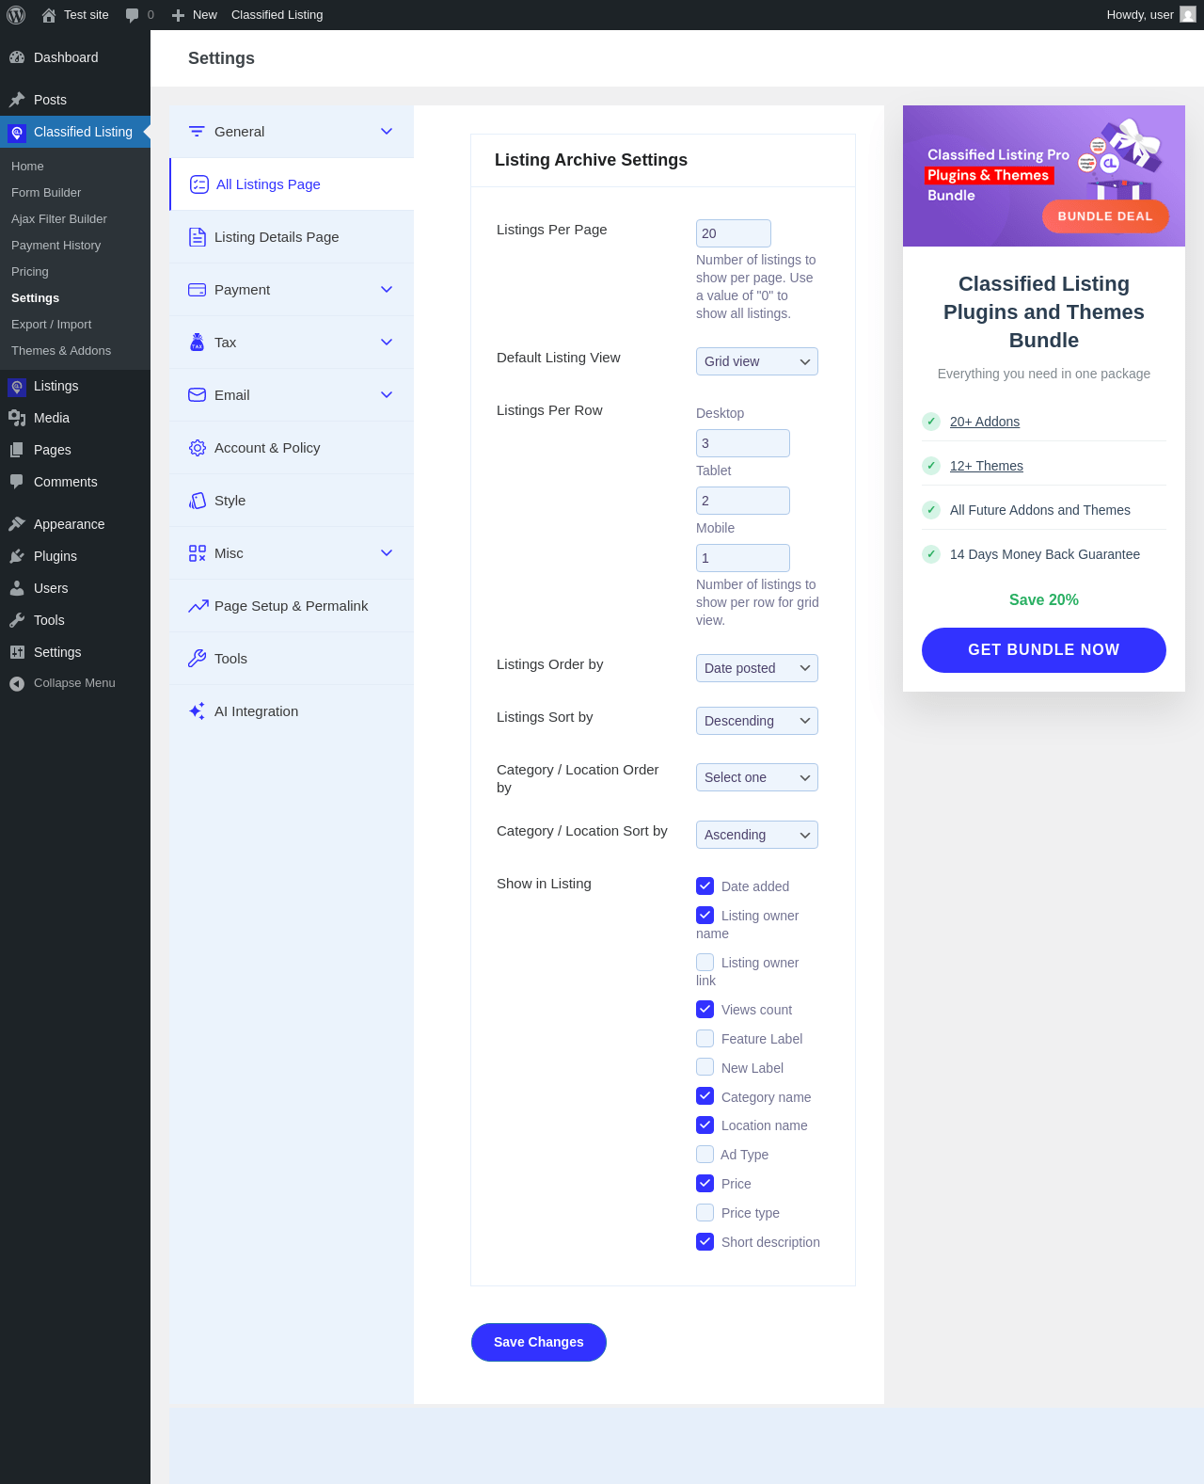Open Themes & Addons submenu item

pyautogui.click(x=61, y=351)
